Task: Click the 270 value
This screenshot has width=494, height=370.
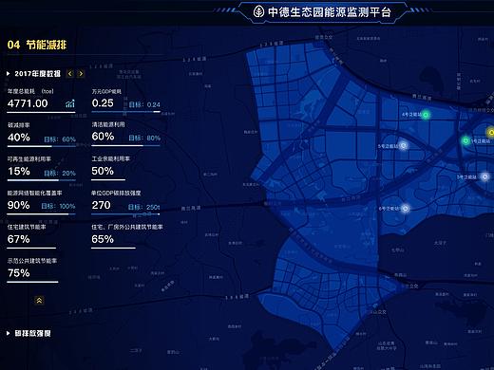Action: click(x=102, y=205)
